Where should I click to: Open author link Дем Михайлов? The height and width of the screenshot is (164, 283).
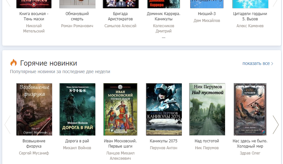(x=207, y=21)
